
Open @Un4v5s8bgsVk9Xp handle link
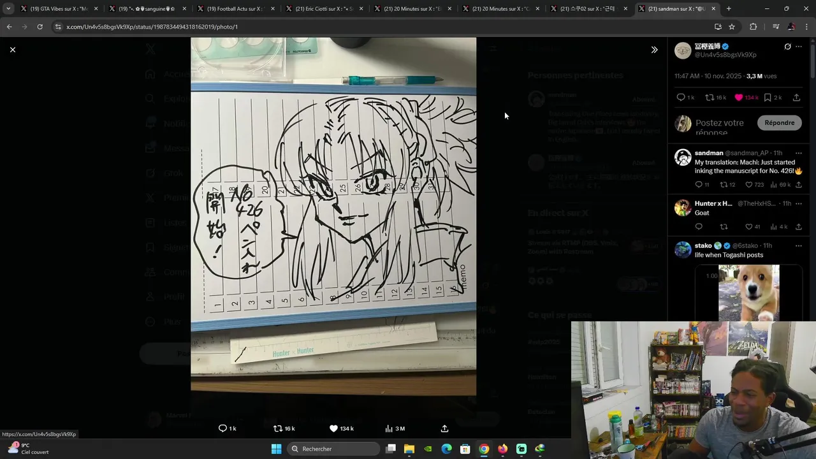(725, 55)
